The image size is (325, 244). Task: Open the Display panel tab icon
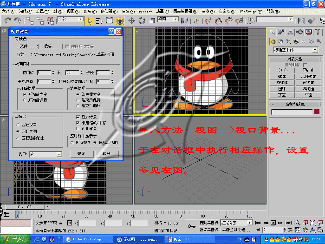(309, 32)
